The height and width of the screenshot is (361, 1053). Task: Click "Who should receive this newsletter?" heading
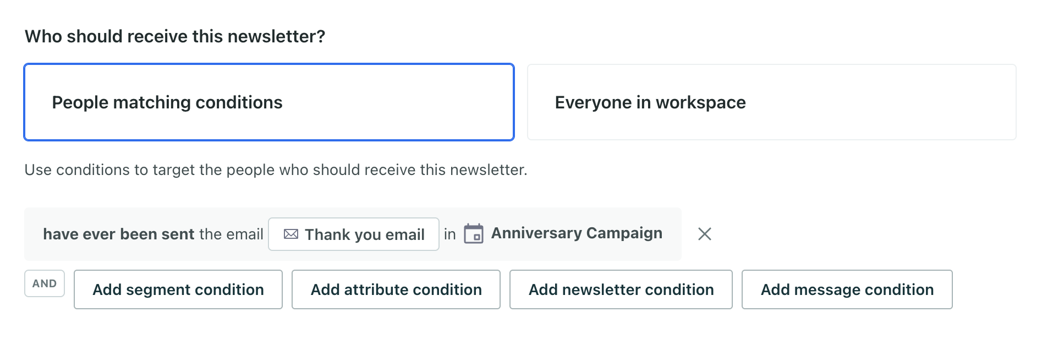tap(175, 36)
